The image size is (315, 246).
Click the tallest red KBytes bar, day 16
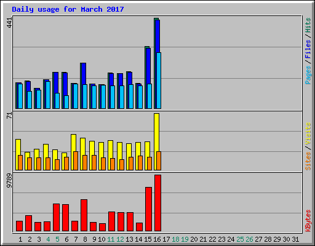point(157,203)
